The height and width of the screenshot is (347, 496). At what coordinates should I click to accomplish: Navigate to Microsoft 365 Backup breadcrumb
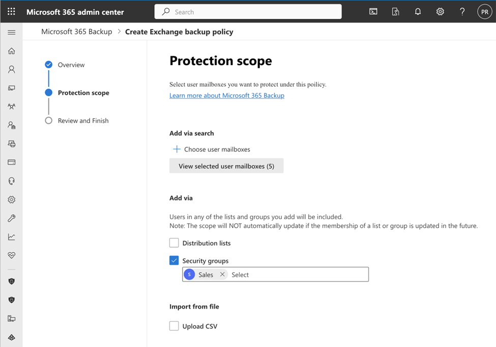[x=76, y=32]
